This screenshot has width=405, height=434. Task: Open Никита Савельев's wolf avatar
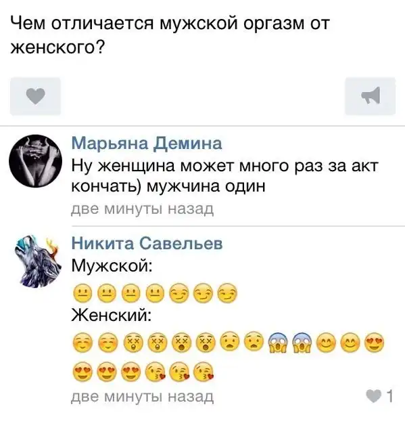37,261
